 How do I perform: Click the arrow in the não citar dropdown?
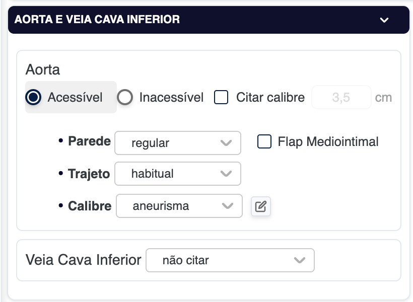point(300,260)
